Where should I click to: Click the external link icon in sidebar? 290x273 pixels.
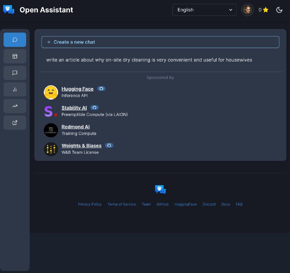15,123
